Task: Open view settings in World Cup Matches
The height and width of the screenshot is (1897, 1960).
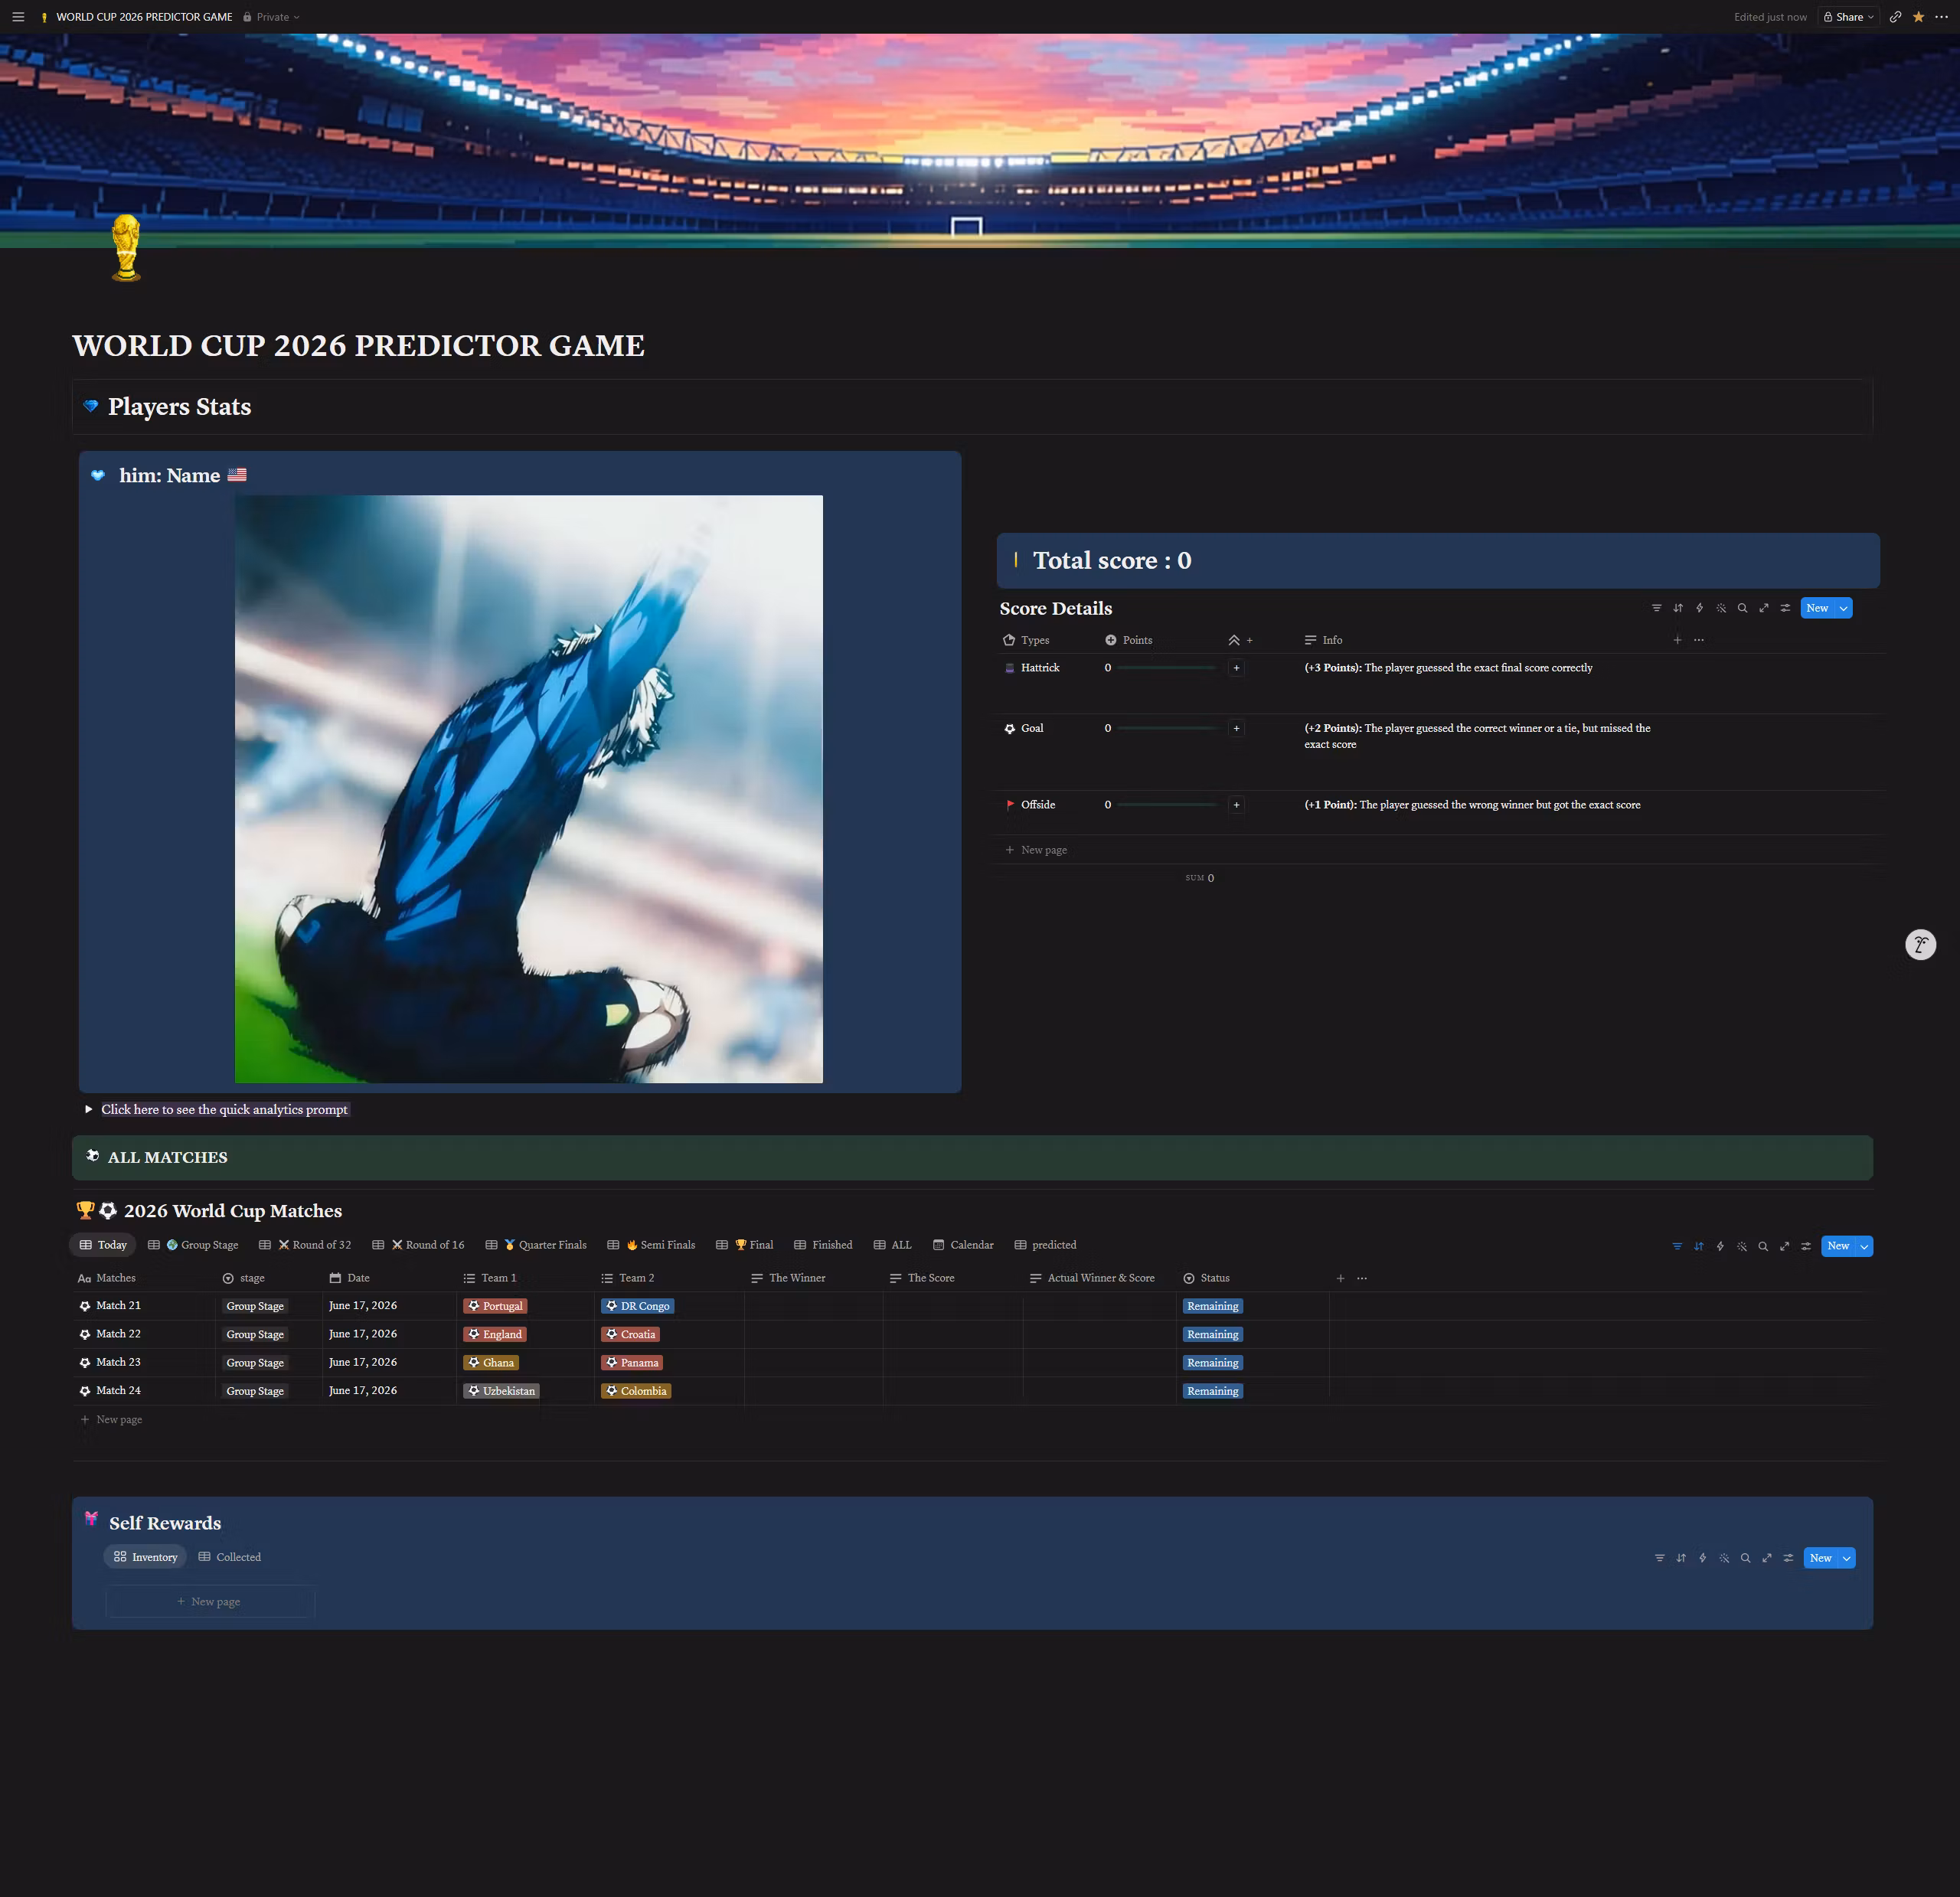Action: pyautogui.click(x=1806, y=1246)
